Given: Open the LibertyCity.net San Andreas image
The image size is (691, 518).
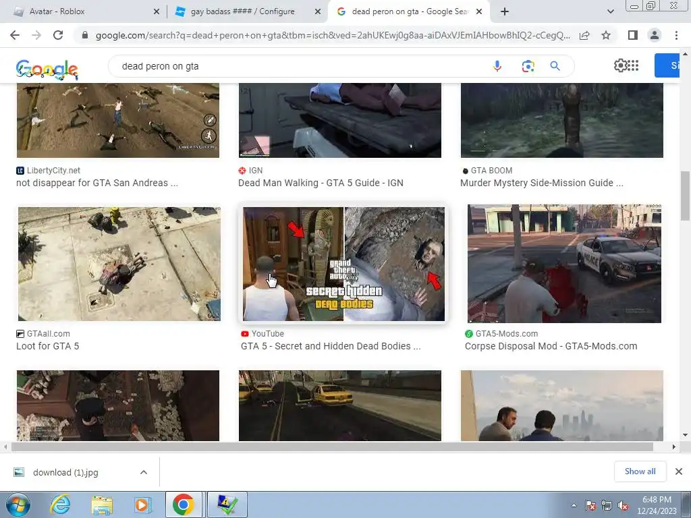Looking at the screenshot, I should pyautogui.click(x=118, y=120).
